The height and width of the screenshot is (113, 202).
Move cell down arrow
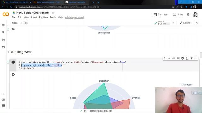coord(169,58)
